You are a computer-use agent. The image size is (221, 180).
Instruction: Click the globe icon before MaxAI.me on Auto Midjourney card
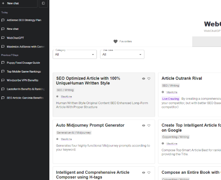point(57,139)
